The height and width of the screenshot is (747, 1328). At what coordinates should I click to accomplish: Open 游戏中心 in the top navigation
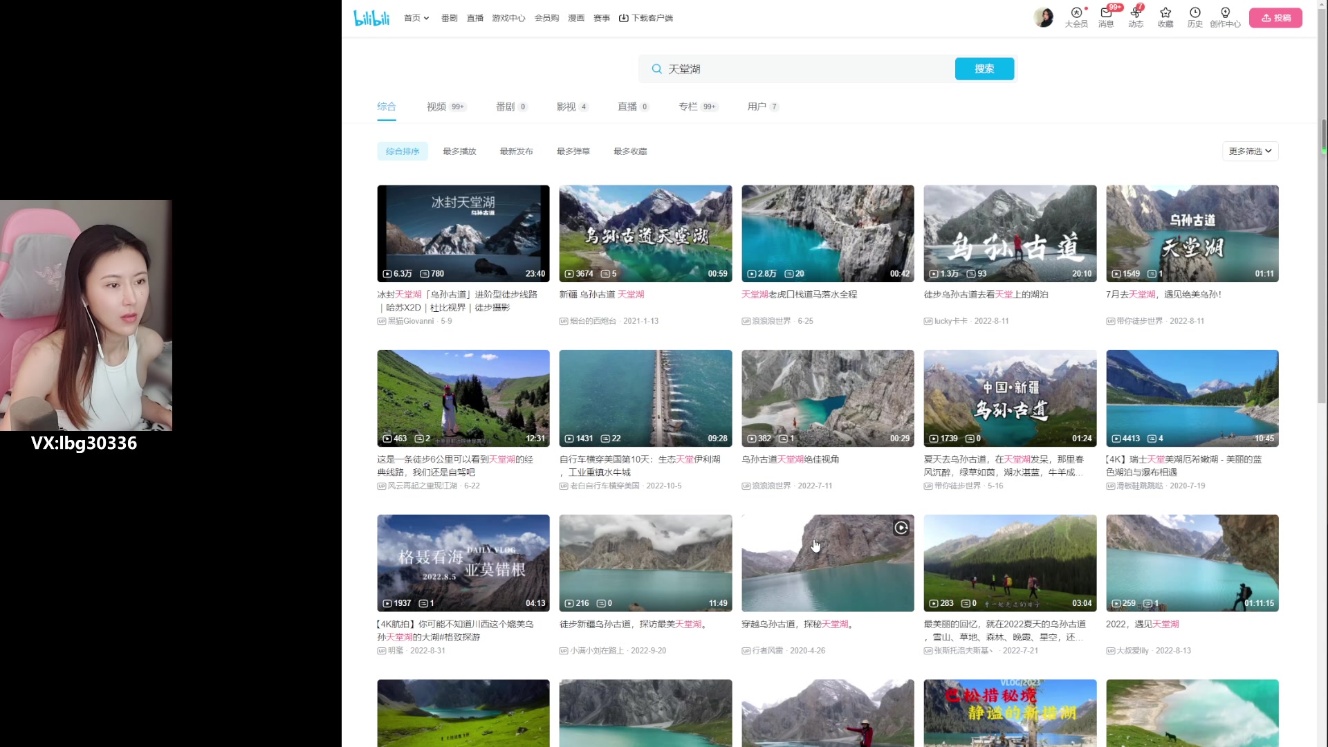508,18
